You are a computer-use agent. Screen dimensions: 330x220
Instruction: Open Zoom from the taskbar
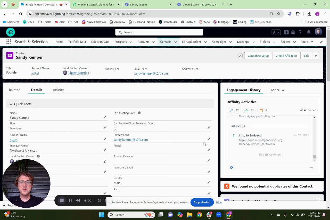[219, 215]
